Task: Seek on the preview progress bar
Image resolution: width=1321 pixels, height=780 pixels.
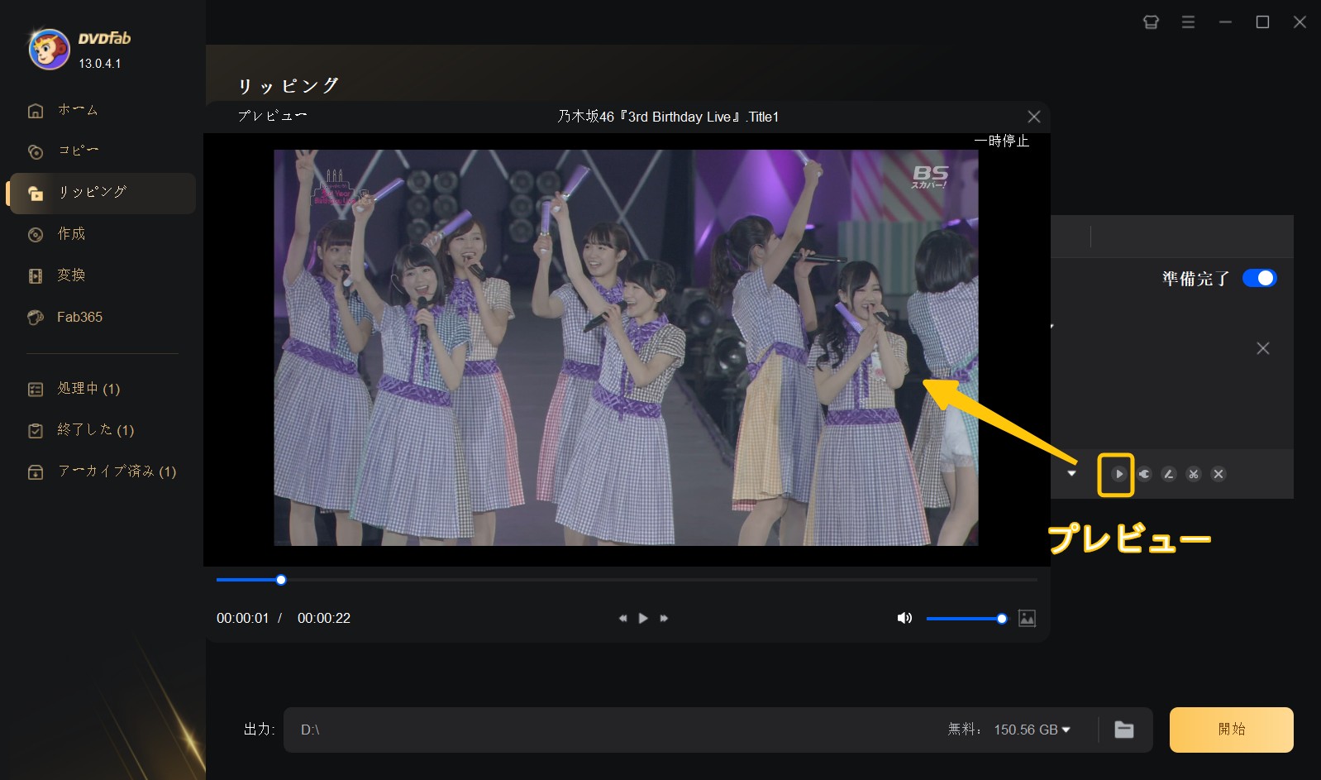Action: (626, 580)
